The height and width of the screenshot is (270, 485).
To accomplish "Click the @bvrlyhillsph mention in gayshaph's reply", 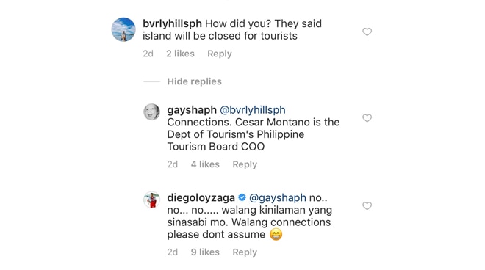I will tap(252, 110).
